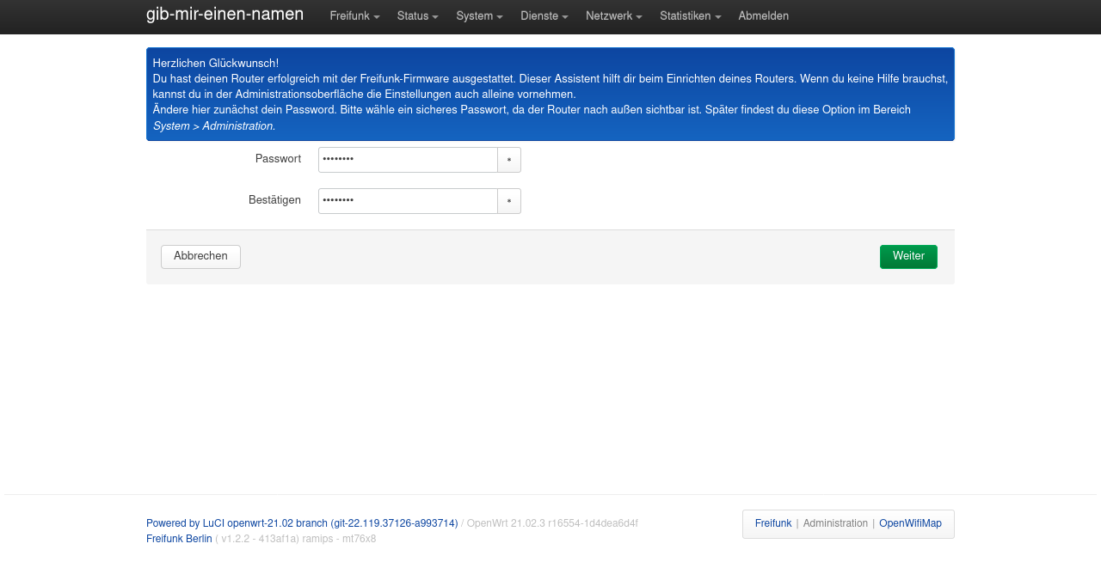Log out via Abmelden
This screenshot has width=1101, height=562.
tap(763, 16)
